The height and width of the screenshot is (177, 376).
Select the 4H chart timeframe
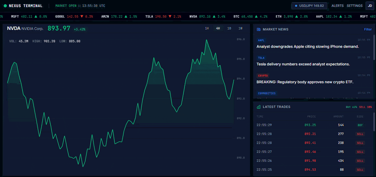(x=218, y=28)
